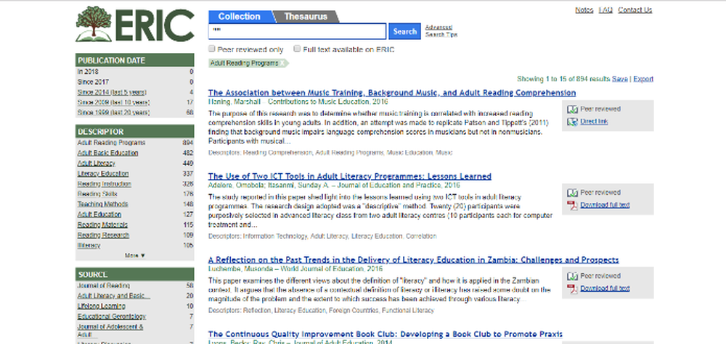
Task: Click the PDF icon for Zambia Literacy result
Action: pos(572,288)
